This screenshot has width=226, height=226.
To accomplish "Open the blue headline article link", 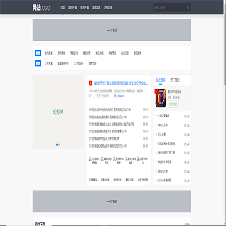I will pyautogui.click(x=121, y=83).
